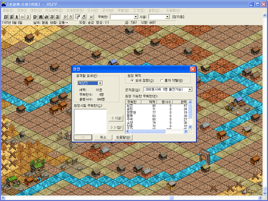
Task: Click the >>(D) remove button
Action: 116,128
